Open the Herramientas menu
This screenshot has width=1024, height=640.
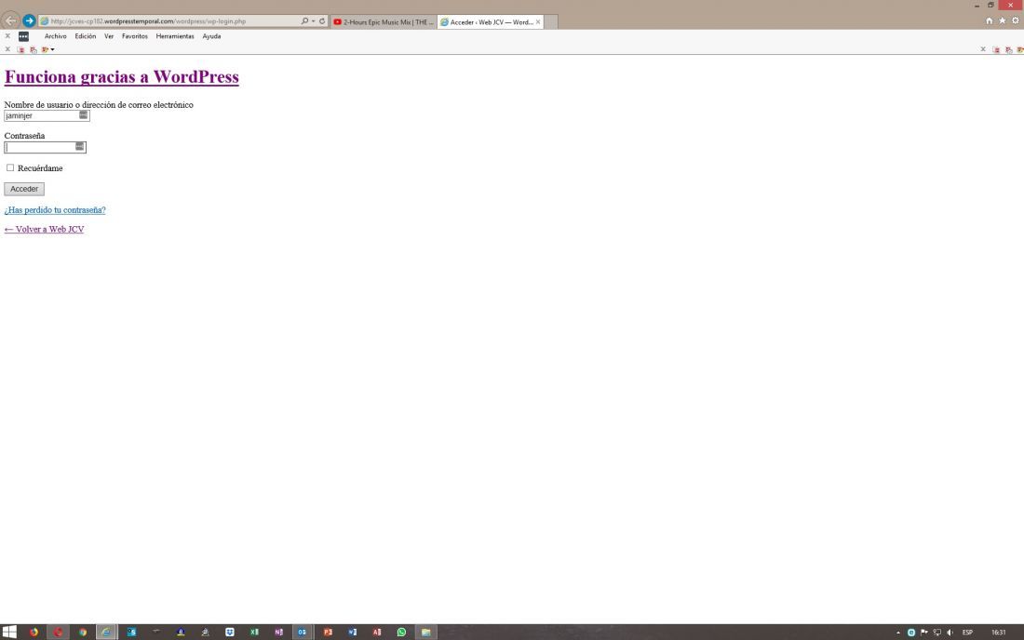(x=175, y=36)
